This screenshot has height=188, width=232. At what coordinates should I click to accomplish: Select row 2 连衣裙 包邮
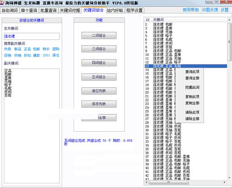(186, 25)
